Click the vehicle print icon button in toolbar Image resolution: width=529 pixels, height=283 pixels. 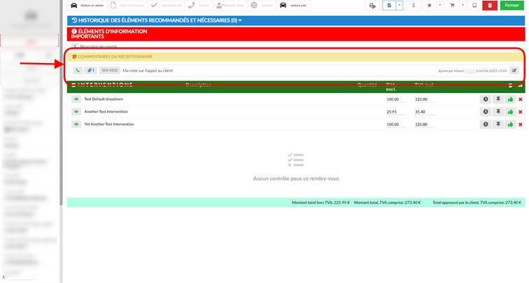[372, 6]
